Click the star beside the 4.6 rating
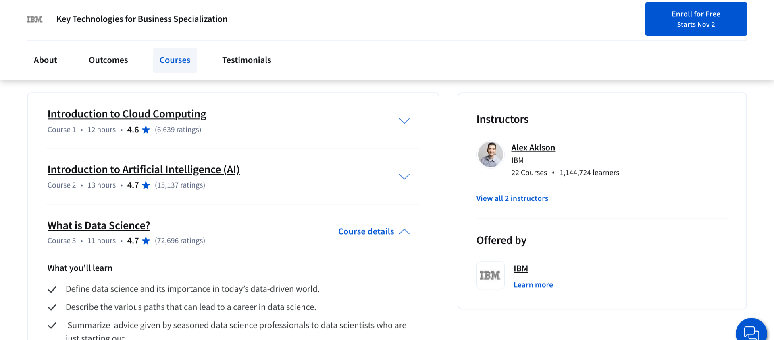The image size is (774, 340). pyautogui.click(x=146, y=130)
